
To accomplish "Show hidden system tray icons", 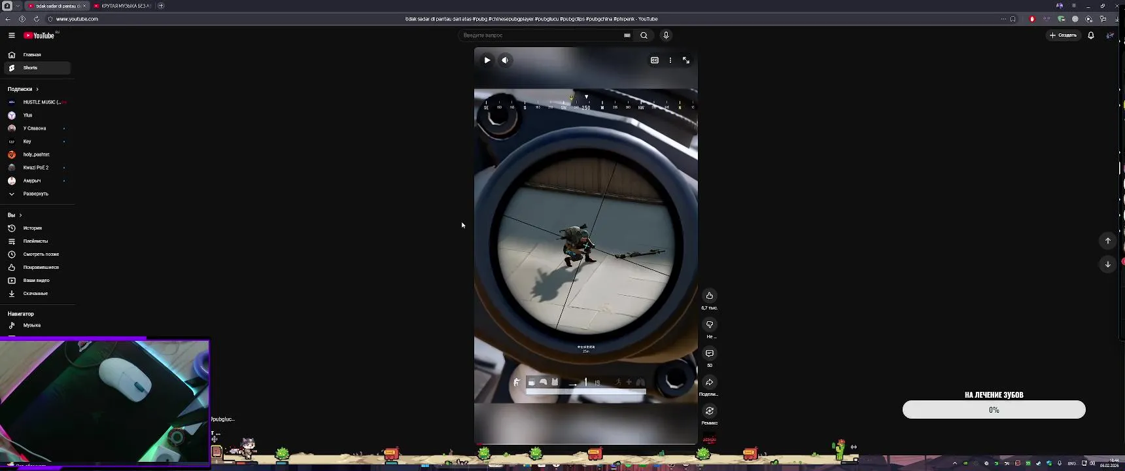I will [954, 463].
